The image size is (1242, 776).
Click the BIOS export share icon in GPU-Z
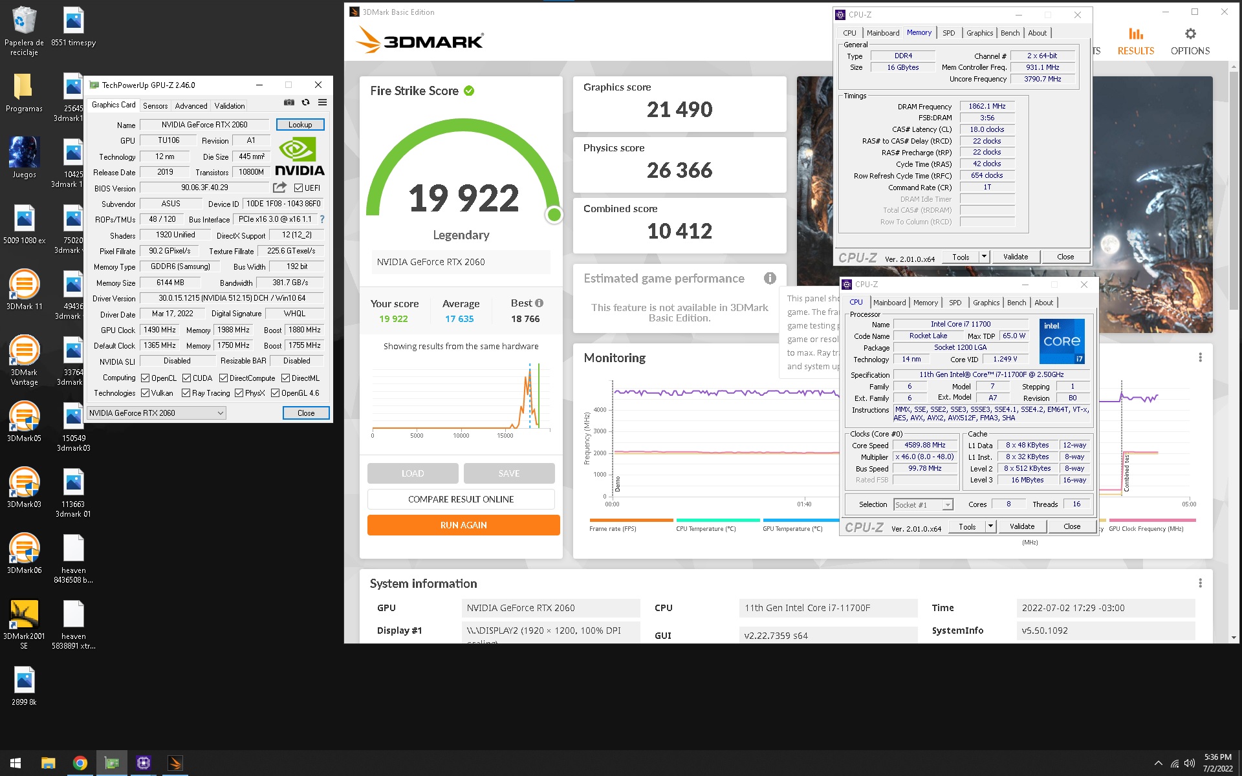point(279,188)
